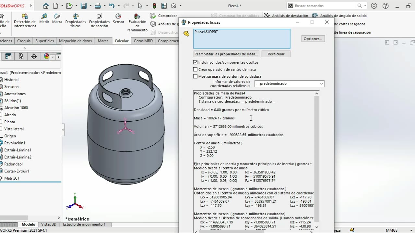Image resolution: width=415 pixels, height=233 pixels.
Task: Select the Medir measuring tool
Action: click(44, 19)
